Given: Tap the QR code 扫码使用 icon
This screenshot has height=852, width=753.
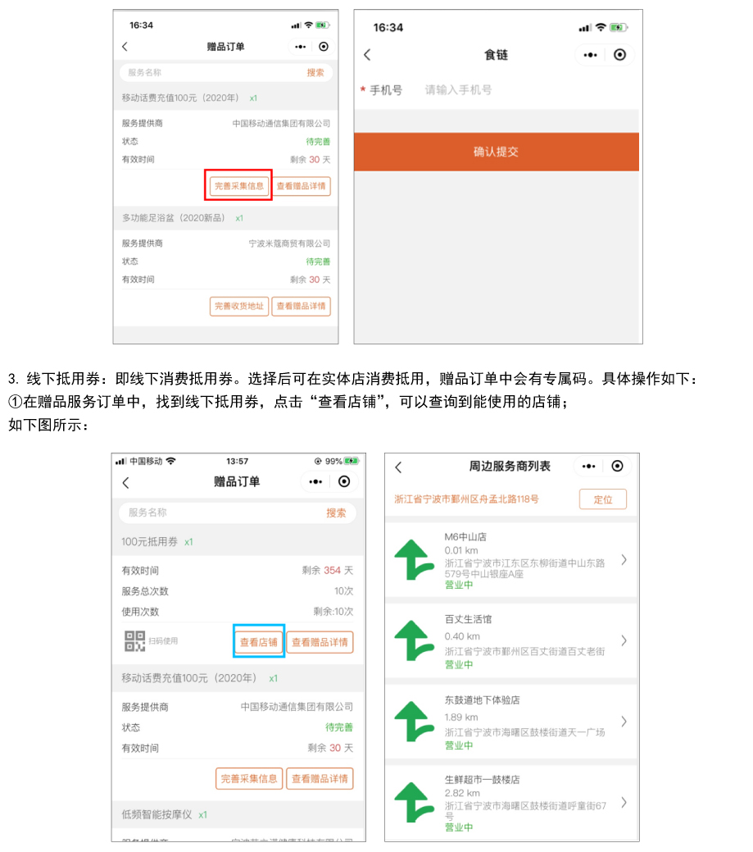Looking at the screenshot, I should [x=134, y=641].
